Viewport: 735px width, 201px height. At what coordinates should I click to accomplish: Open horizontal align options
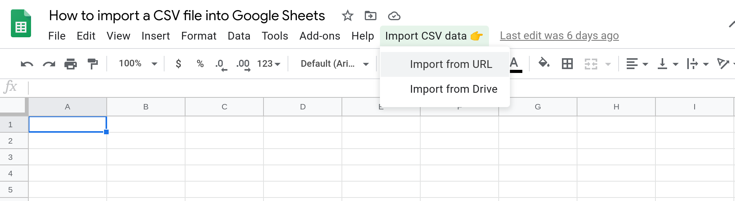coord(632,64)
